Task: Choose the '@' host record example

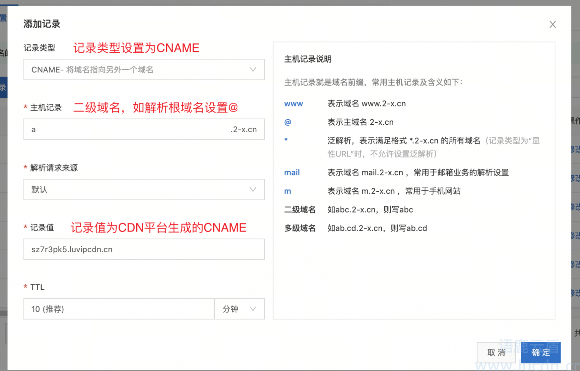Action: pyautogui.click(x=288, y=122)
